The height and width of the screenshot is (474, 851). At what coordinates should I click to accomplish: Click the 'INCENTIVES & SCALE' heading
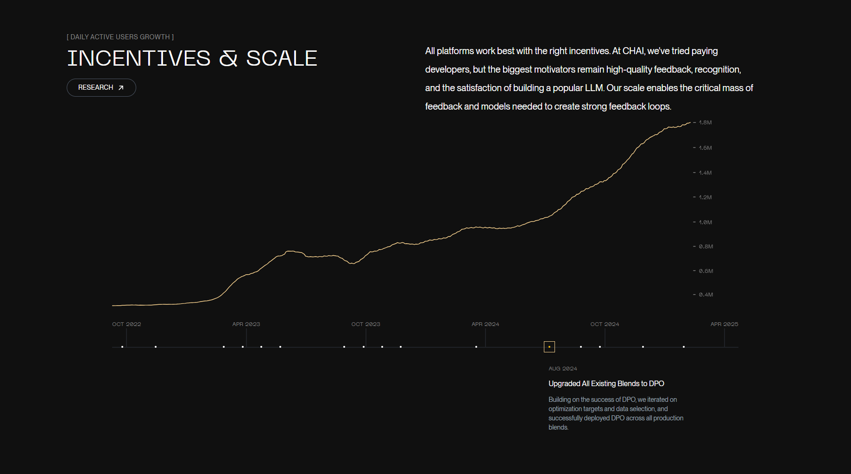[192, 59]
